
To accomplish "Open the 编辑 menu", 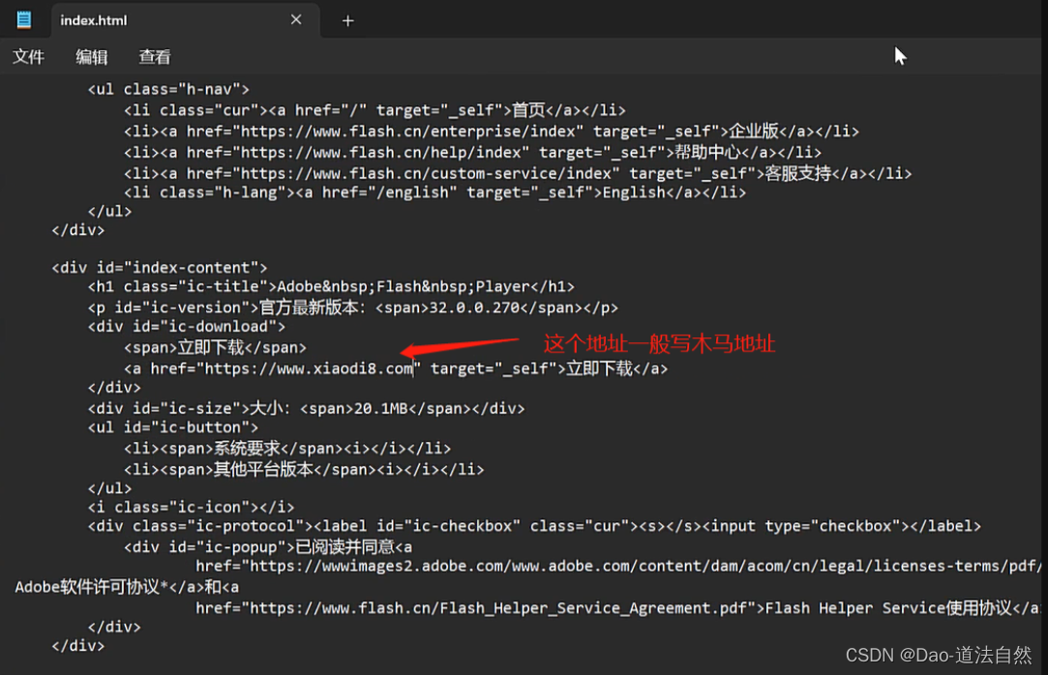I will click(92, 57).
